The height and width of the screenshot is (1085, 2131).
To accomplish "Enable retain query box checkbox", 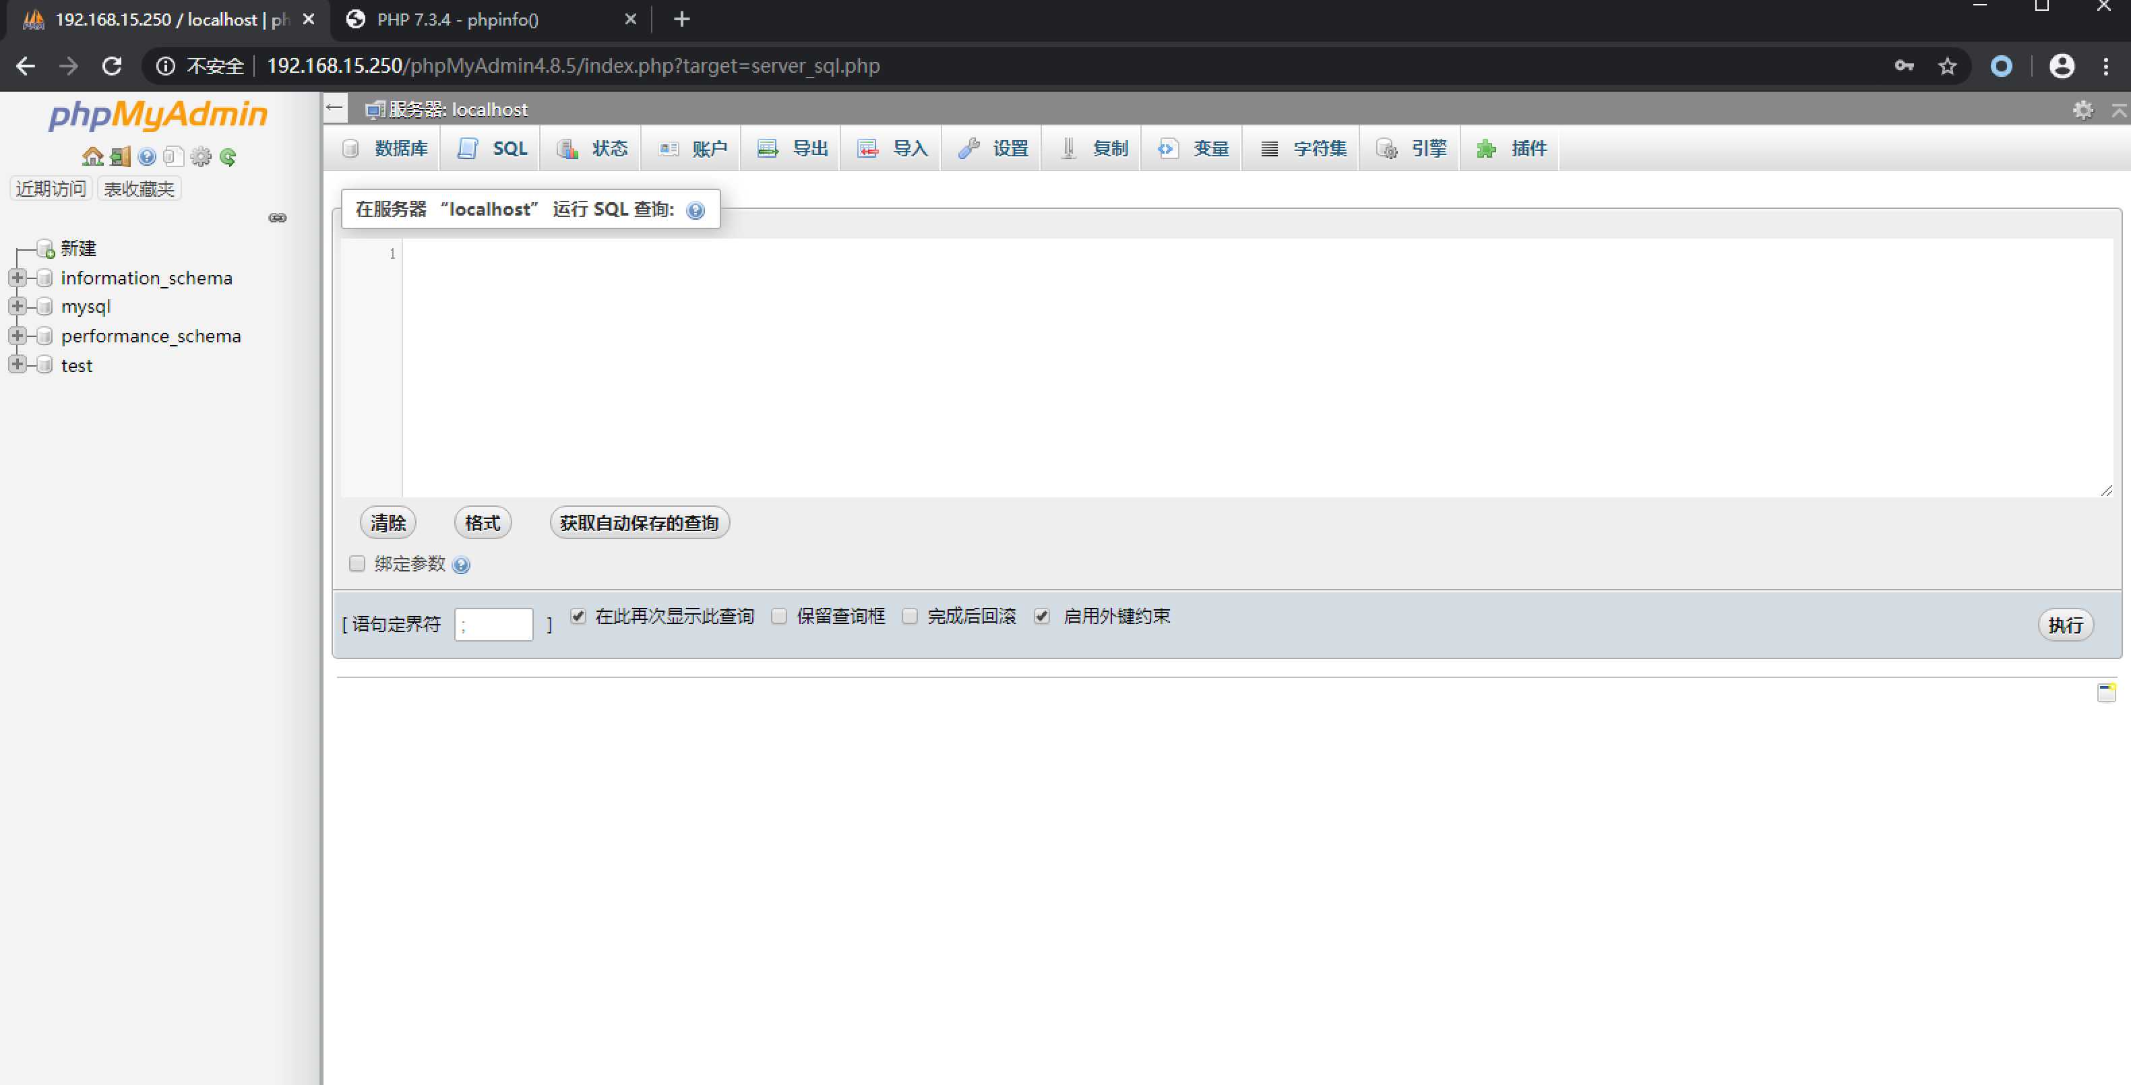I will pos(778,616).
